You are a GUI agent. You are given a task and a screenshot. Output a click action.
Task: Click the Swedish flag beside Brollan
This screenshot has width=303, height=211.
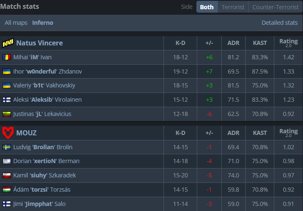click(7, 147)
